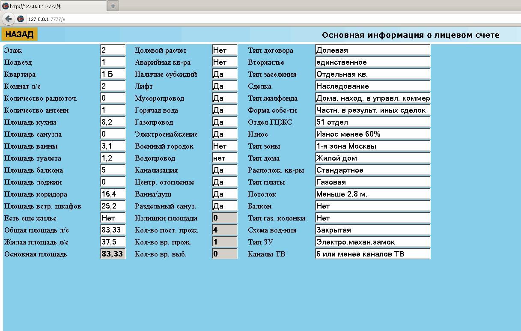
Task: Click the Долевой расчет value Нет
Action: [225, 50]
